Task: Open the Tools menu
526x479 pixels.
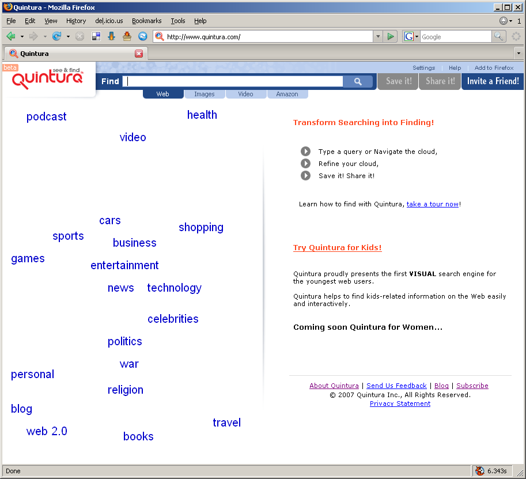Action: pos(178,21)
